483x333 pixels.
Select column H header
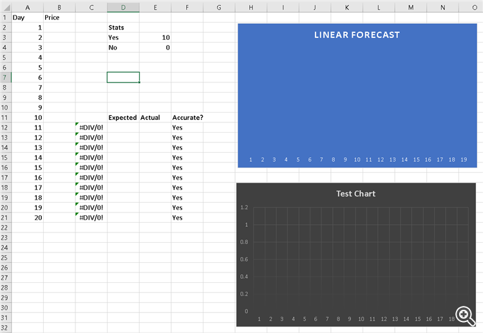251,7
